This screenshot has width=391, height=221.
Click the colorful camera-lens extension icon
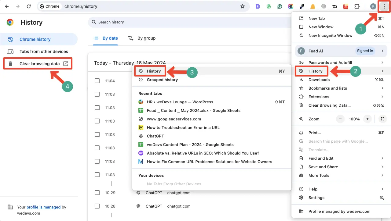[x=291, y=6]
